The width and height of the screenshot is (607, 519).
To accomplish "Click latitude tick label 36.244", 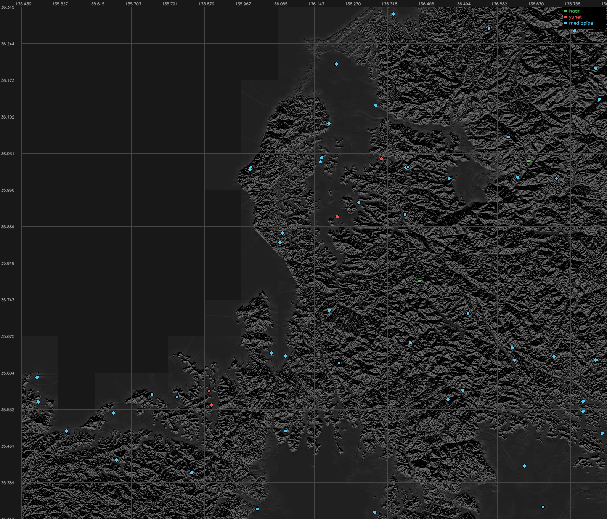I will point(8,44).
